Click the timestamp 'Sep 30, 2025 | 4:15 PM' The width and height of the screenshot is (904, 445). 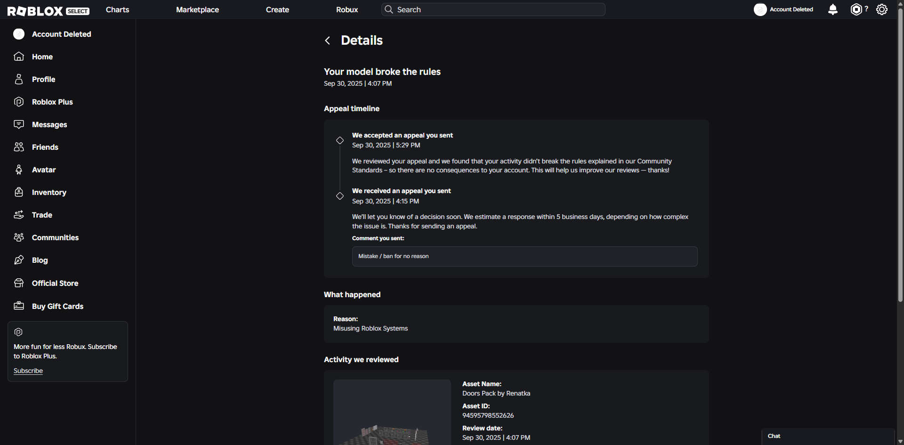386,201
